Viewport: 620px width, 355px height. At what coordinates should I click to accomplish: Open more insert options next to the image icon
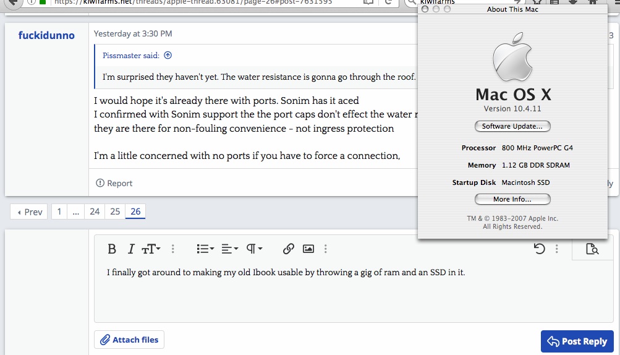point(325,249)
